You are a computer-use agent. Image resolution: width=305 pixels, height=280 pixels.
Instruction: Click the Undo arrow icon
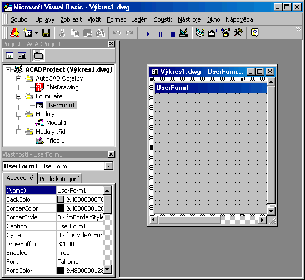pos(117,33)
